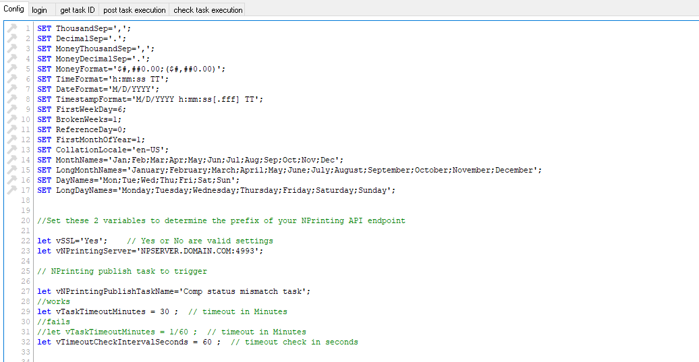Click the wrench icon next to MoneyFormat line
This screenshot has height=362, width=699.
[11, 69]
